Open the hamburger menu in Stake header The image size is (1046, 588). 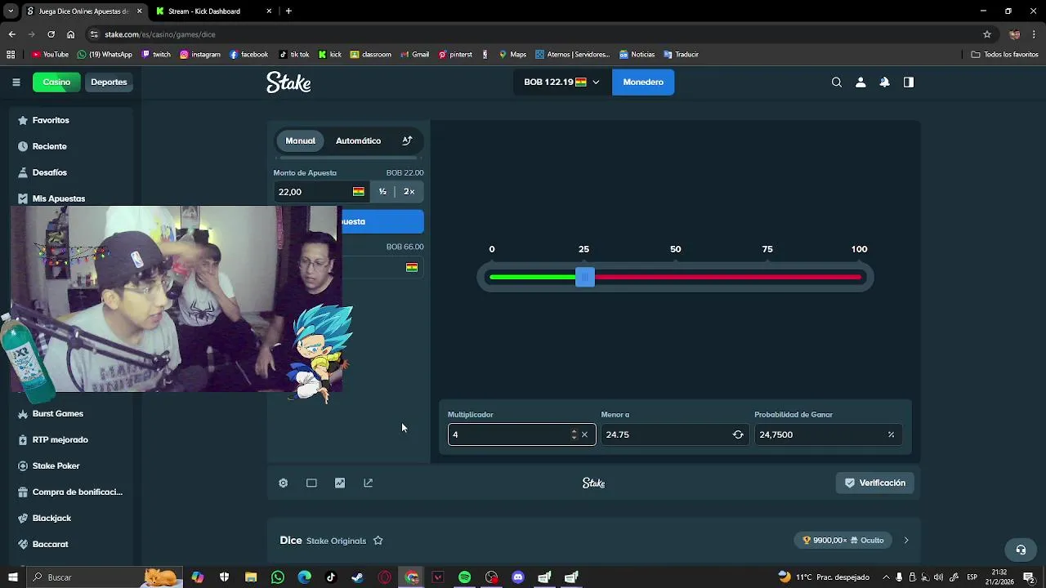coord(16,82)
